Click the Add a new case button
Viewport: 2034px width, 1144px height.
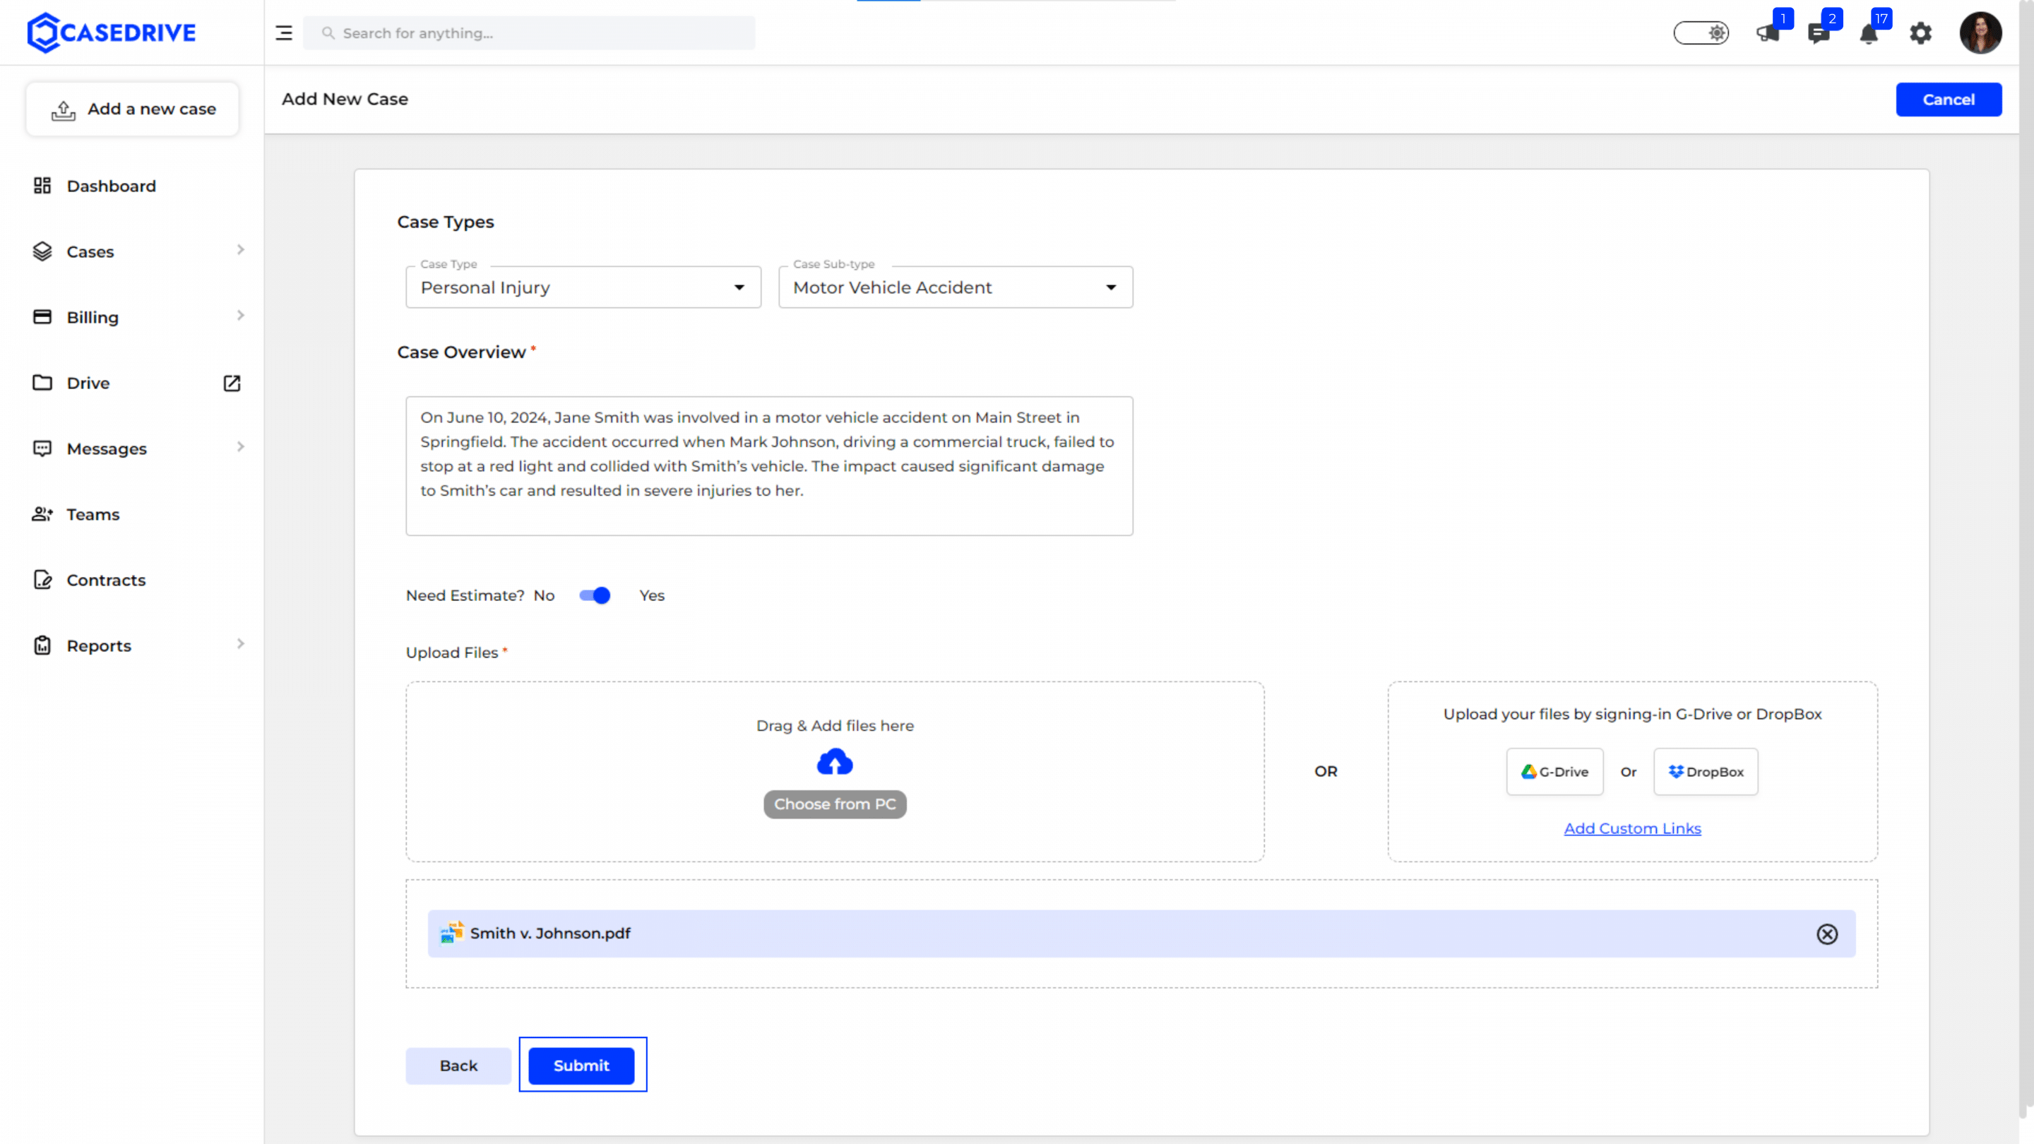[132, 109]
